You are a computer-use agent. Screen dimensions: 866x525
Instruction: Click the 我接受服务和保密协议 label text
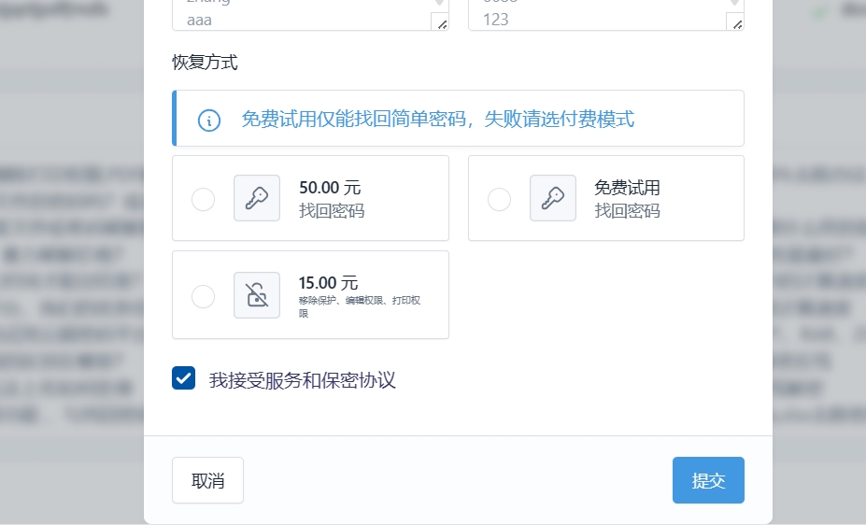click(303, 380)
